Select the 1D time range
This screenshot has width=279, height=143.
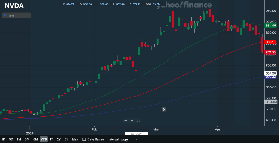[4, 139]
